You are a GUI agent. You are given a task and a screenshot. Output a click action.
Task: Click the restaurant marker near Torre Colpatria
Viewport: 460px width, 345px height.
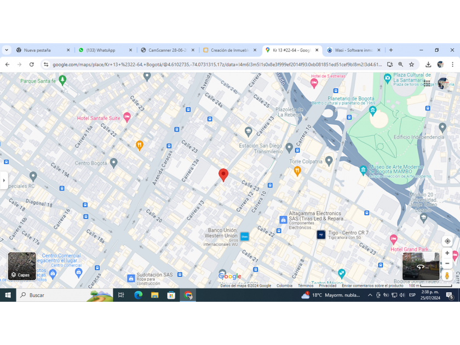coord(297,171)
